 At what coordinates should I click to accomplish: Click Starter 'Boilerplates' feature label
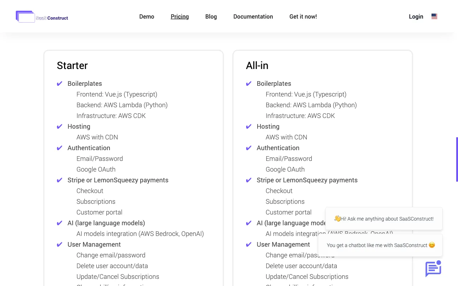pyautogui.click(x=85, y=84)
